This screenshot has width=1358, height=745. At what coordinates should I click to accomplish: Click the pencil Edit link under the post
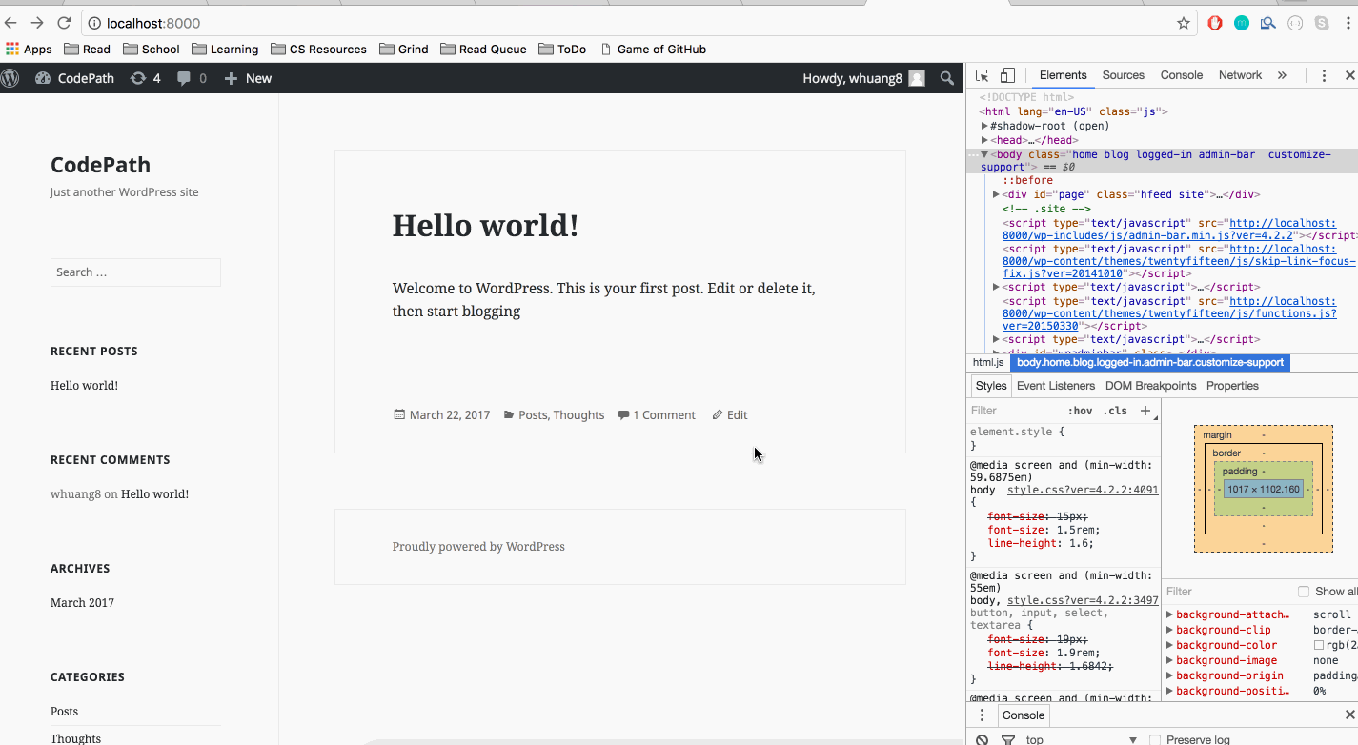click(x=730, y=414)
